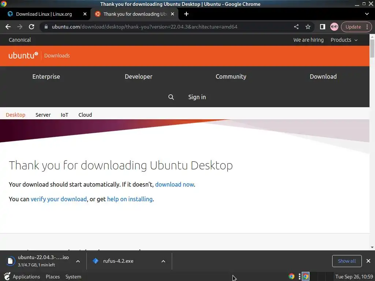The image size is (375, 281).
Task: Click the GNOME foot icon
Action: click(7, 277)
